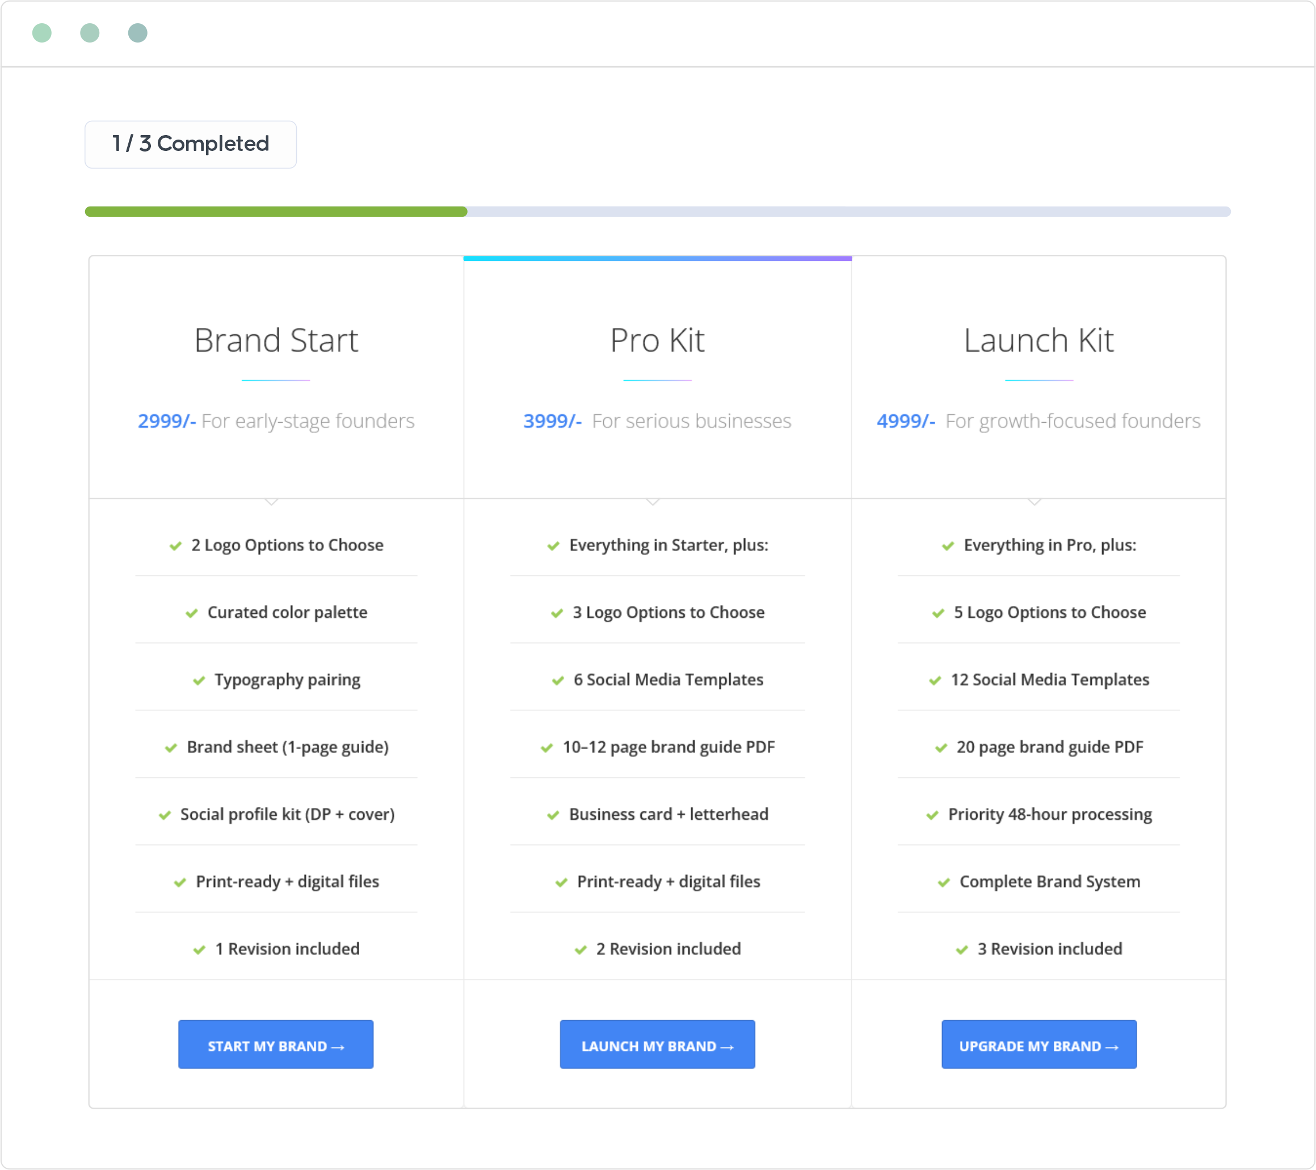Click checkmark next to 20 page brand guide PDF
1316x1170 pixels.
tap(941, 748)
